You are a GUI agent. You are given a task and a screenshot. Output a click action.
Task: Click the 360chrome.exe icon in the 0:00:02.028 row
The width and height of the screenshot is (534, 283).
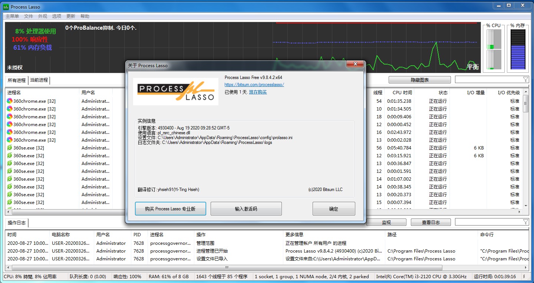tap(10, 140)
